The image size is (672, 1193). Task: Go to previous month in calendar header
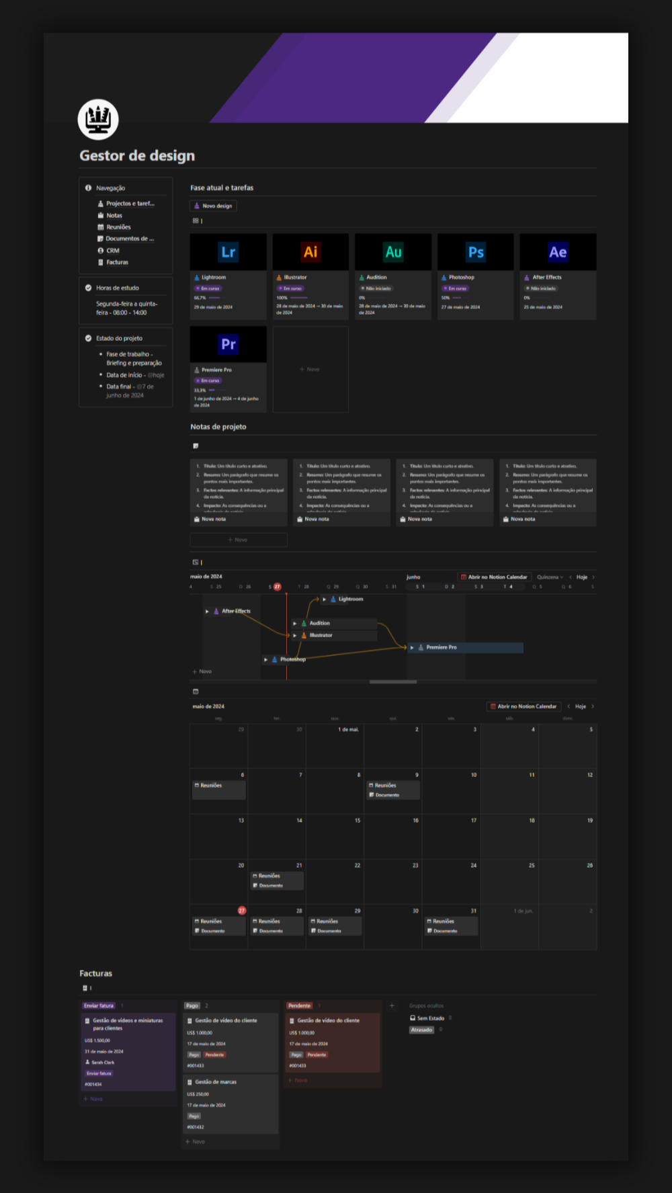pyautogui.click(x=569, y=706)
